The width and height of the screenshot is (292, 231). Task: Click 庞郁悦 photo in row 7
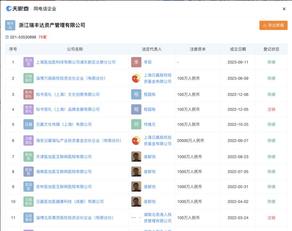click(x=136, y=157)
